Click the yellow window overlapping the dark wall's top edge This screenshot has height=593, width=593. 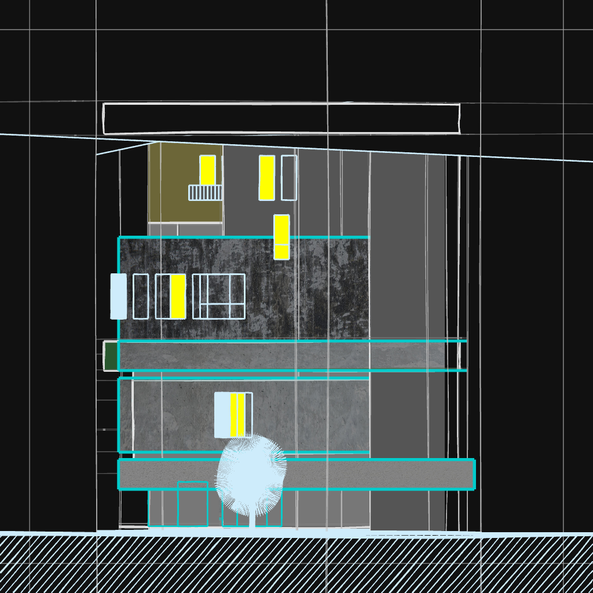pyautogui.click(x=281, y=237)
